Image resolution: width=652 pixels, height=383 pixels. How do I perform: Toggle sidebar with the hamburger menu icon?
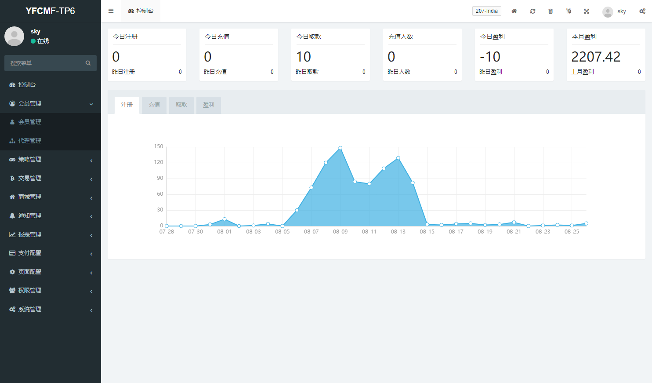click(111, 11)
